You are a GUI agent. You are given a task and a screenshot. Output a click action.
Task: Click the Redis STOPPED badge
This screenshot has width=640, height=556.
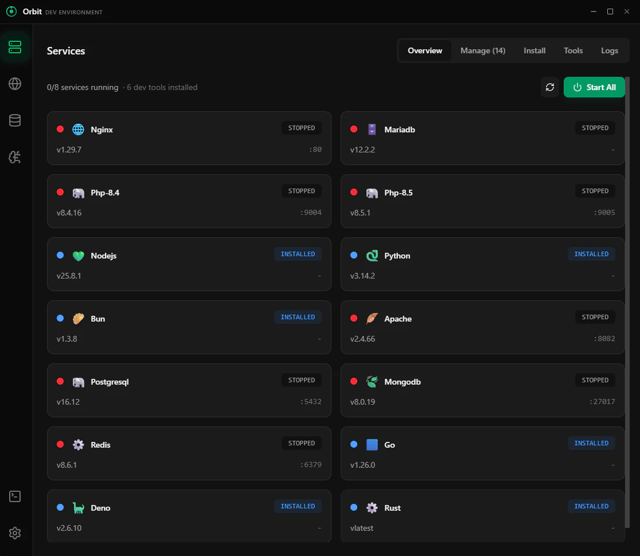tap(301, 443)
